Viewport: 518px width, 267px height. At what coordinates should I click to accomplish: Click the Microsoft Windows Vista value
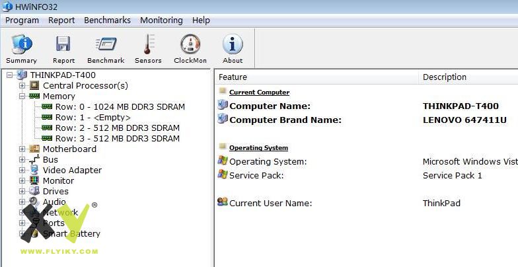point(470,161)
